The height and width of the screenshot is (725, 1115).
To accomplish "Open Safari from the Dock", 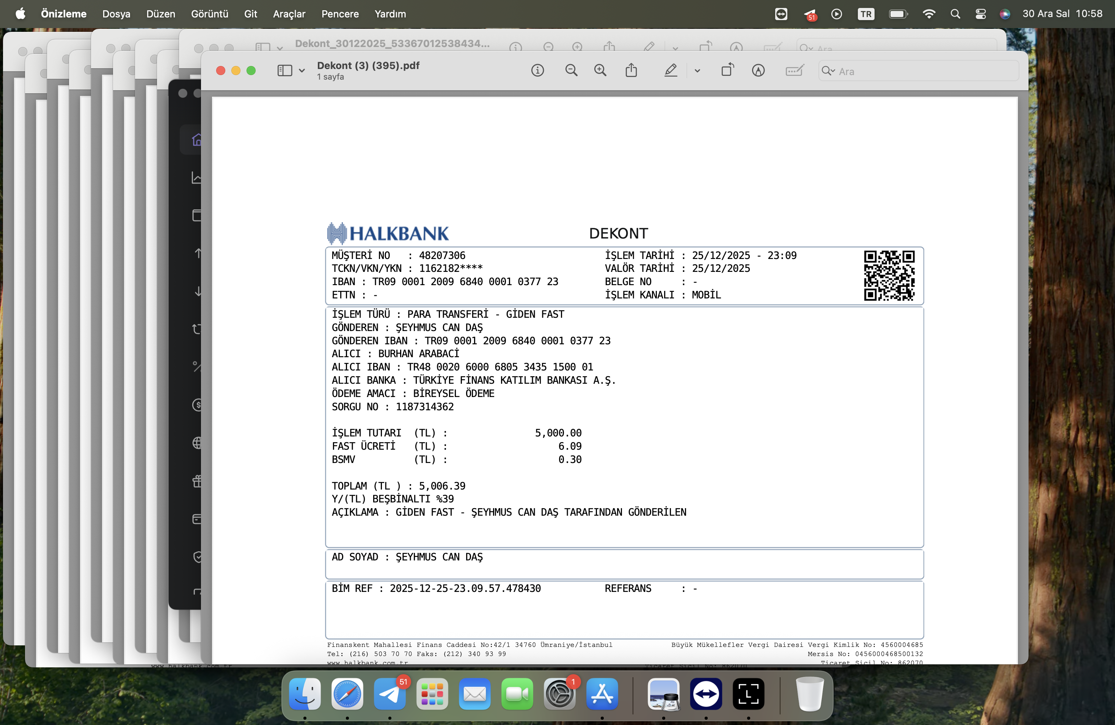I will (x=347, y=693).
